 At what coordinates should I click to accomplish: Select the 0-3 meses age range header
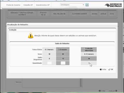pos(49,50)
